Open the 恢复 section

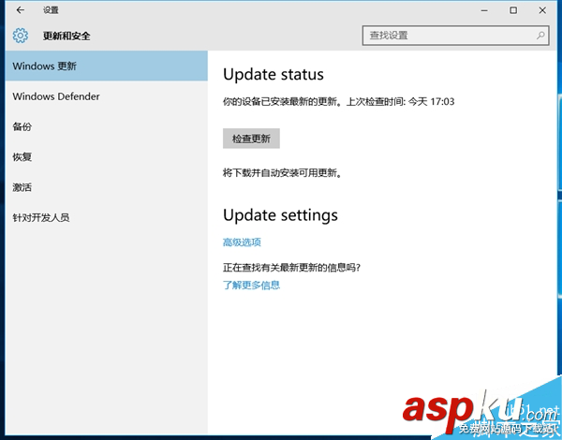pos(107,157)
